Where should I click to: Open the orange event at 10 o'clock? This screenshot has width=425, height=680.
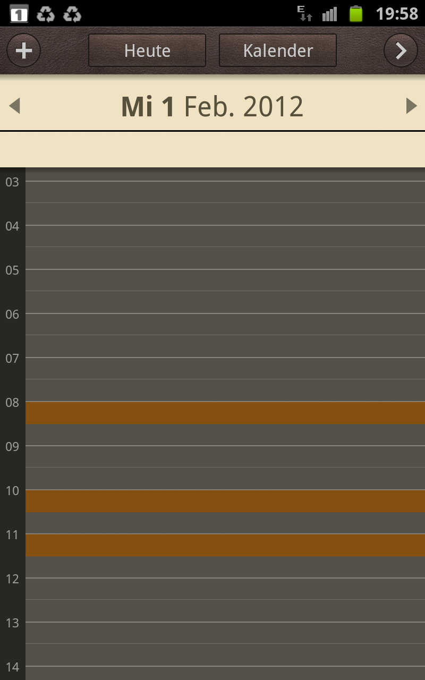pos(225,501)
